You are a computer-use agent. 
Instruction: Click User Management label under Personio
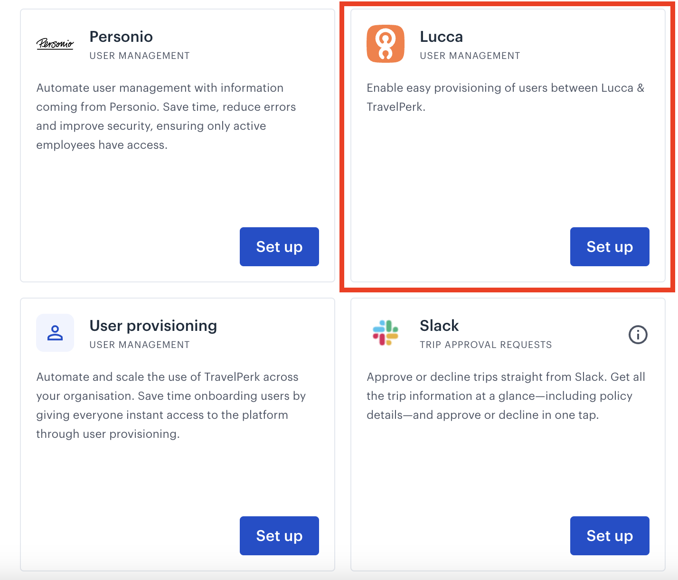(x=140, y=56)
